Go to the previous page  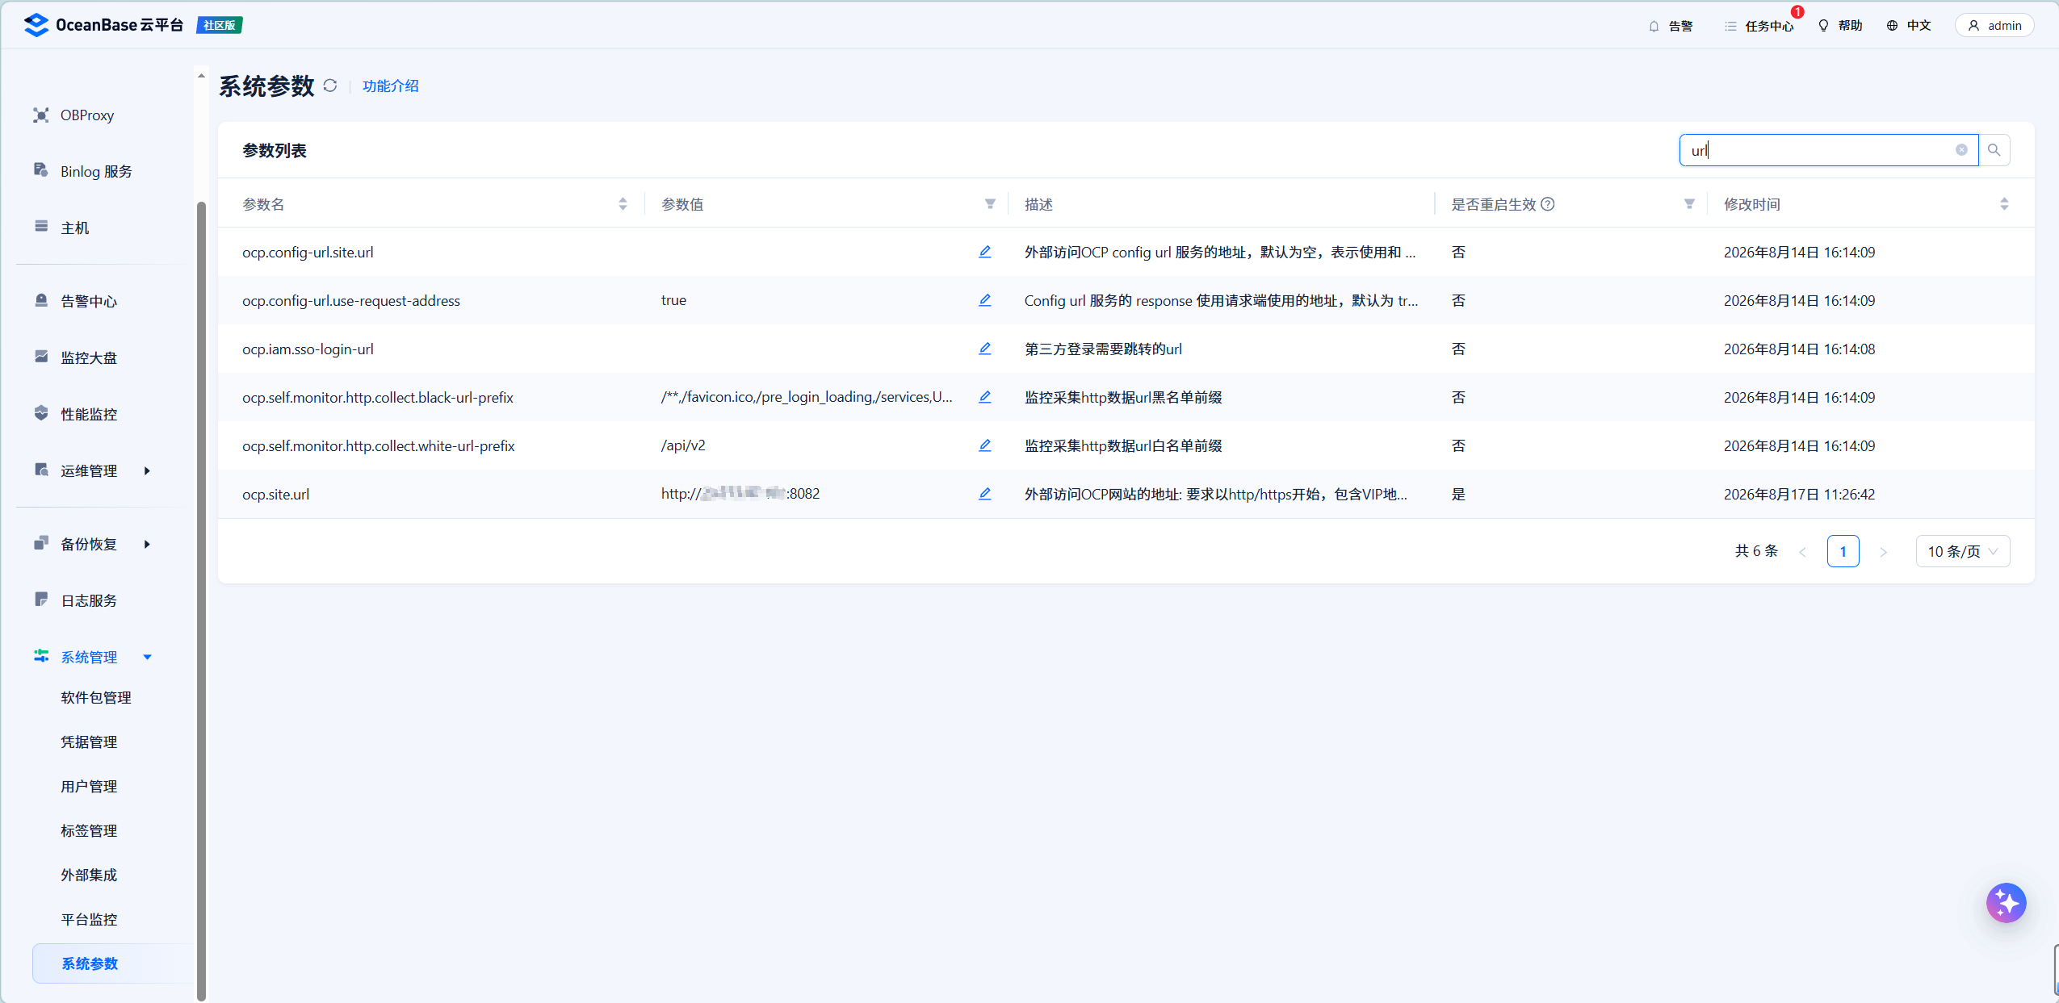pyautogui.click(x=1802, y=552)
